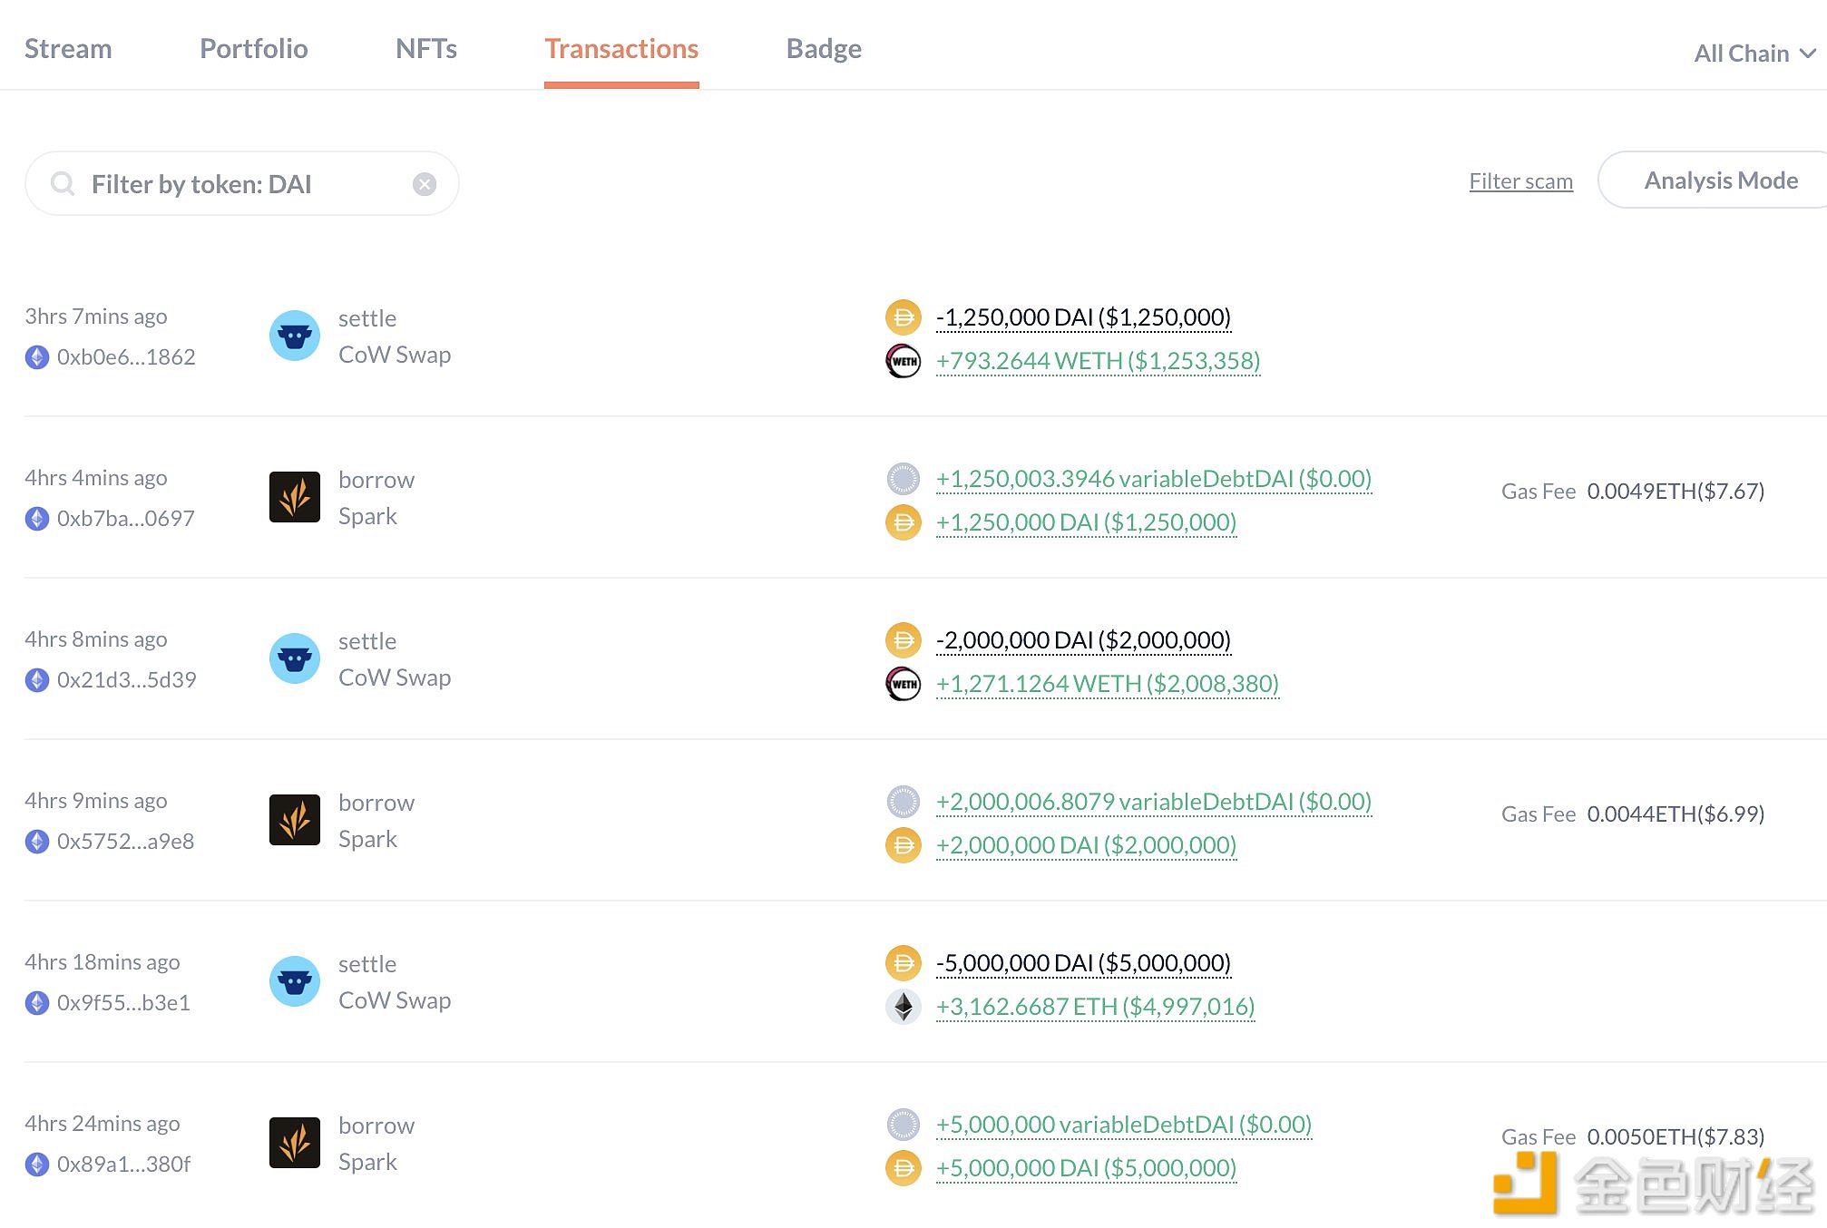Toggle the Filter scam option

1520,181
